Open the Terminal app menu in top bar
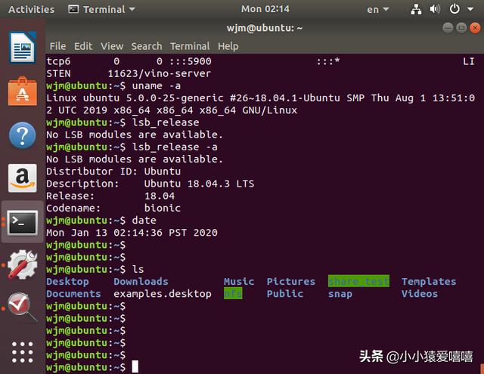The width and height of the screenshot is (484, 374). pyautogui.click(x=101, y=9)
